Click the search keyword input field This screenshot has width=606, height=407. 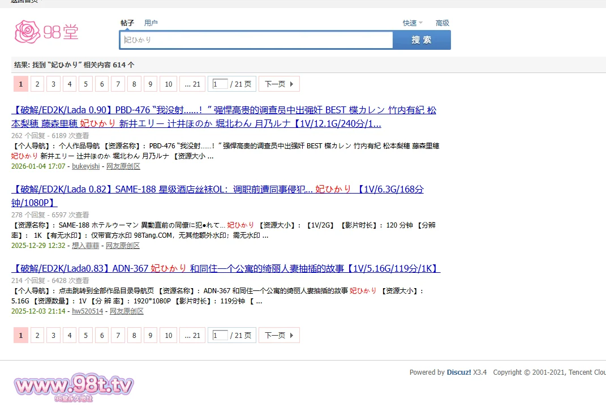coord(256,40)
